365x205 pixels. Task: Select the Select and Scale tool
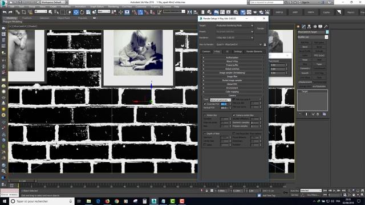[x=88, y=12]
